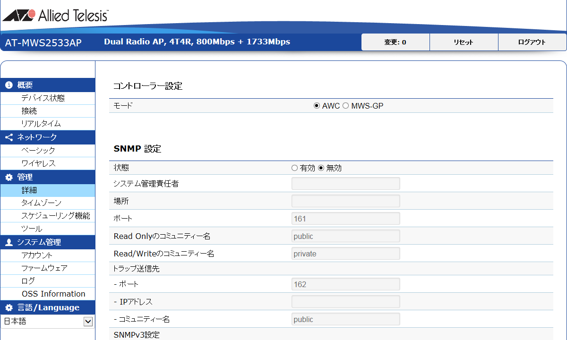
Task: Select the MWS-GP controller mode
Action: point(345,106)
